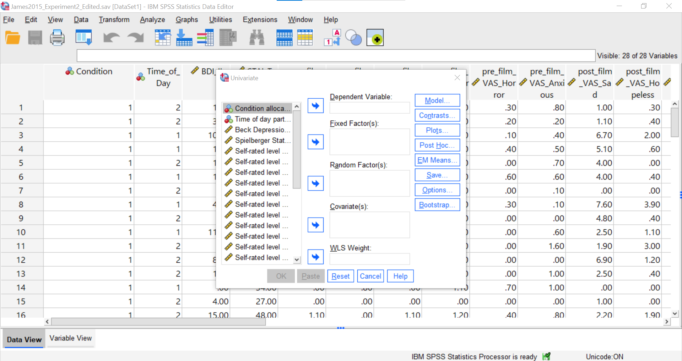This screenshot has width=682, height=361.
Task: Open the Extensions menu
Action: pos(260,20)
